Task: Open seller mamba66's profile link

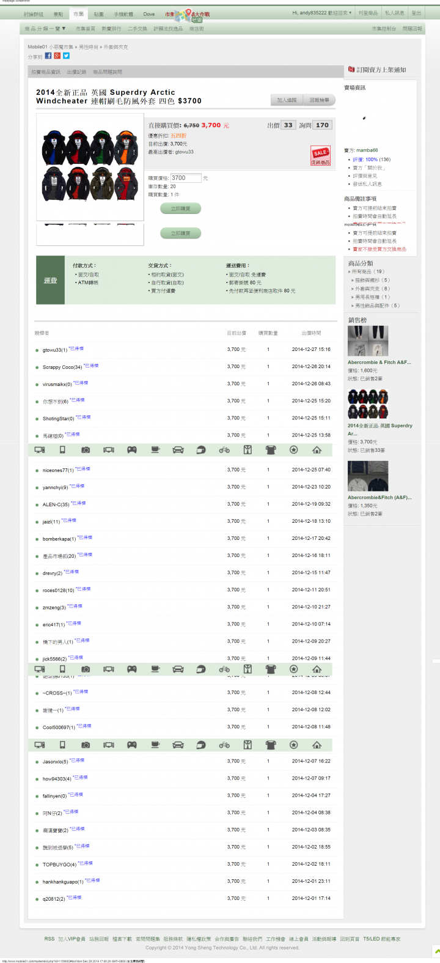Action: pos(367,150)
